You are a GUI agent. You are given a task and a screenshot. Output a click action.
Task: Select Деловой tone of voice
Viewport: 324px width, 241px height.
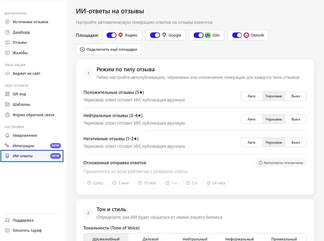point(150,239)
